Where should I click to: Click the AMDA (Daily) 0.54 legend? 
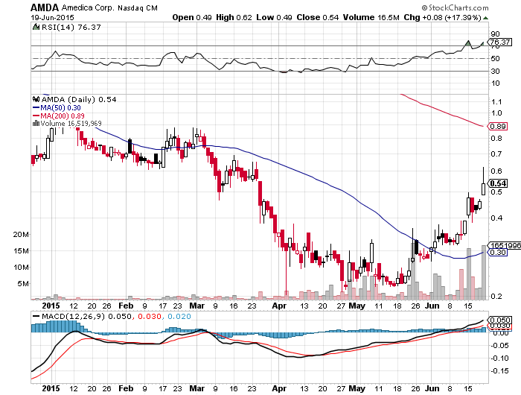point(79,100)
